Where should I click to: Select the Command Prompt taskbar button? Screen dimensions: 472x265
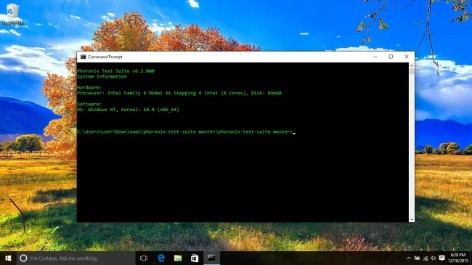[211, 258]
